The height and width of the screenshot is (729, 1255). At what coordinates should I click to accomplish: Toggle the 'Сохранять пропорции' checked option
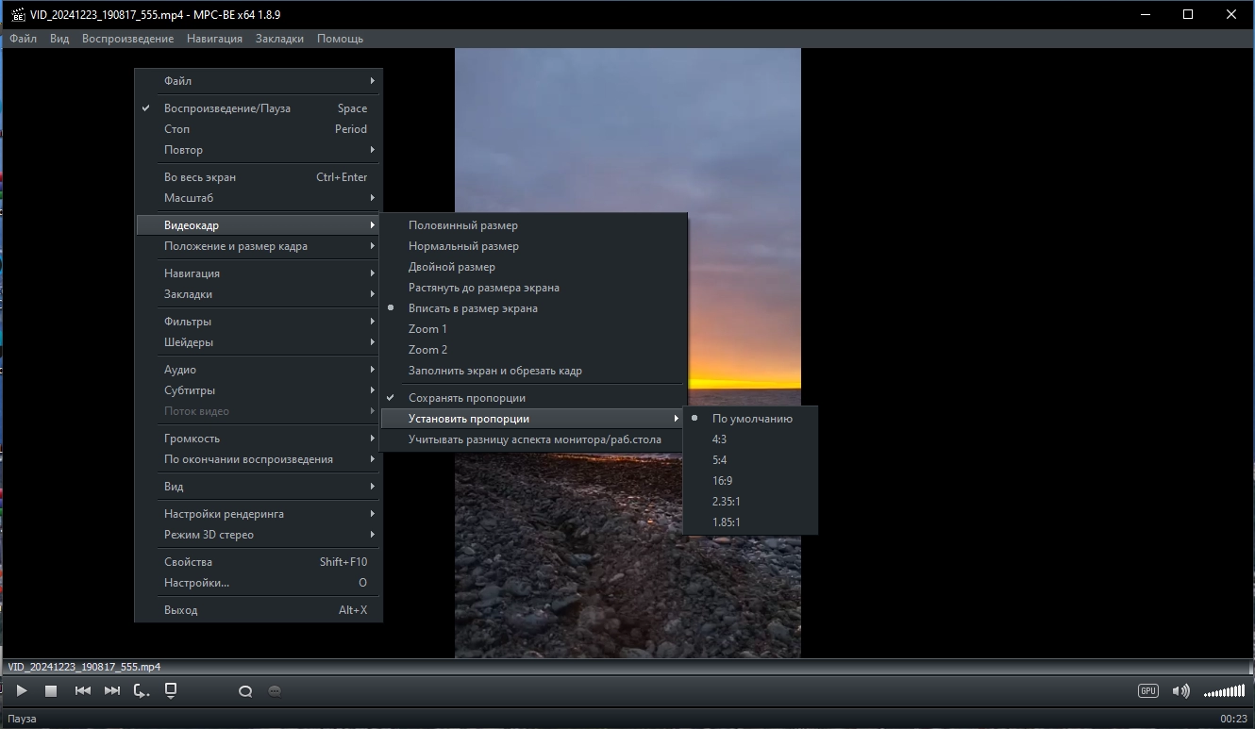pyautogui.click(x=467, y=398)
